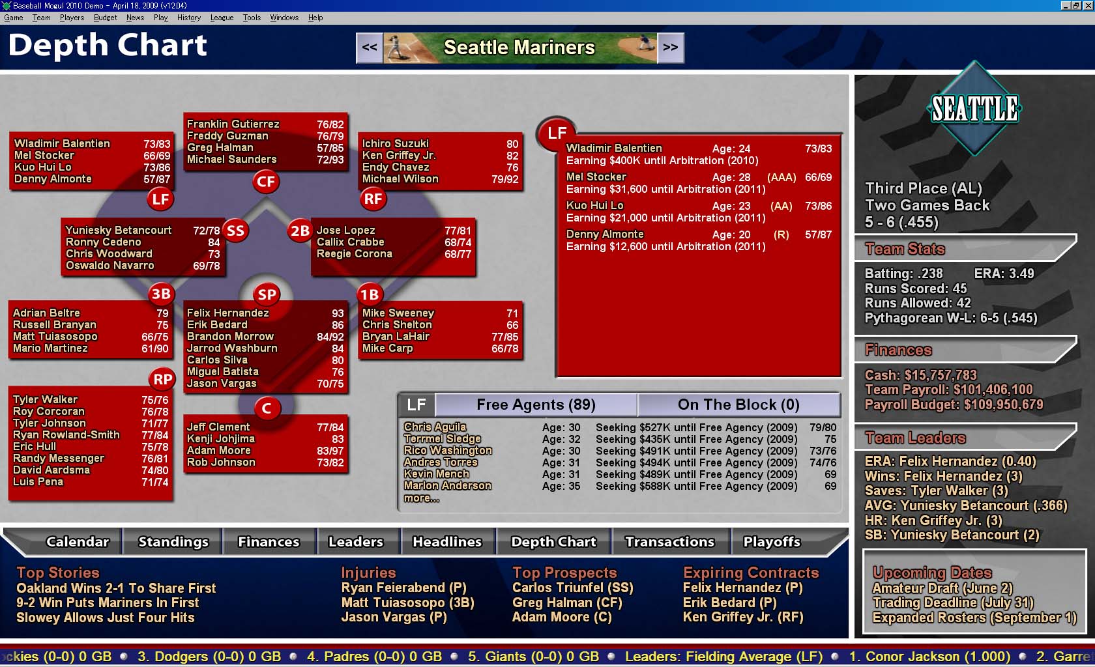Screen dimensions: 1095x667
Task: Choose the SP starting pitcher badge
Action: [267, 294]
